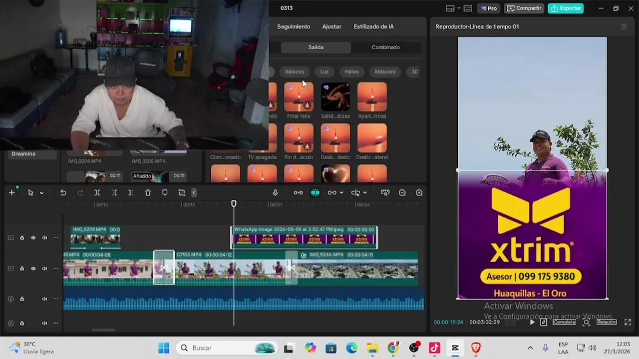Open the Pro subscription button

pos(489,8)
